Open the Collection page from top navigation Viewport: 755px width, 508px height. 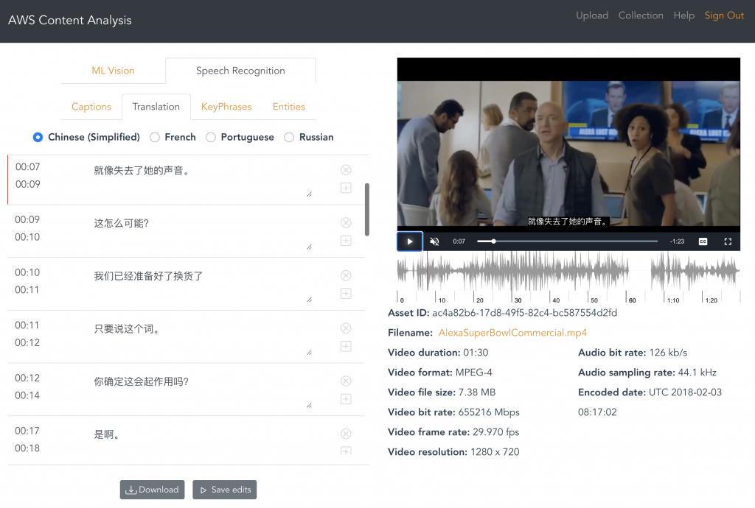point(641,15)
